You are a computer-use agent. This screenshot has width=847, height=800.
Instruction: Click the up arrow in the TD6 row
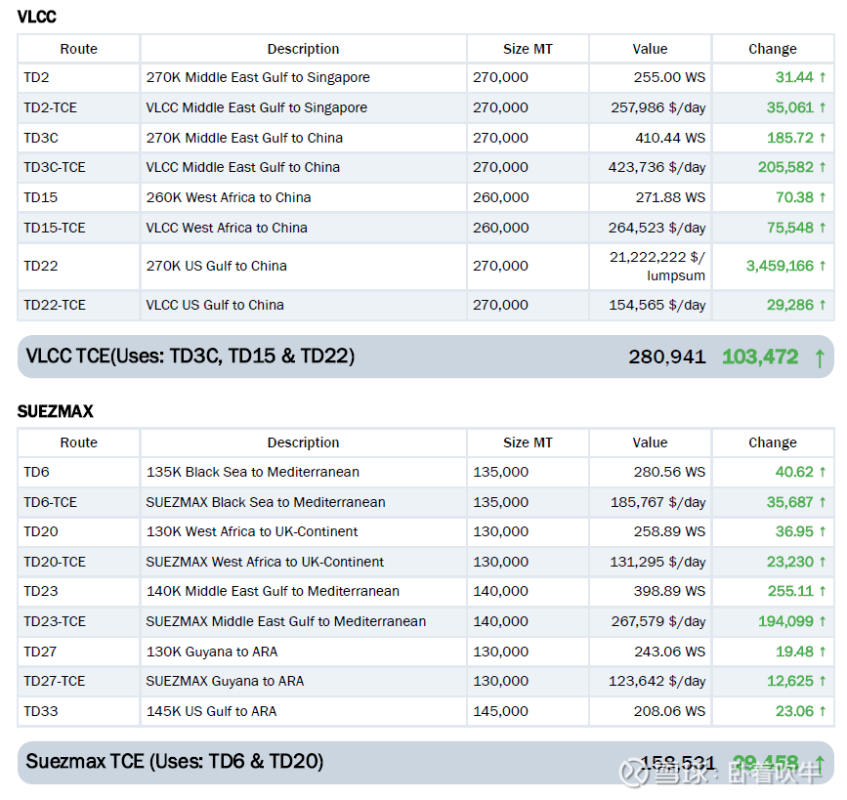click(x=823, y=473)
